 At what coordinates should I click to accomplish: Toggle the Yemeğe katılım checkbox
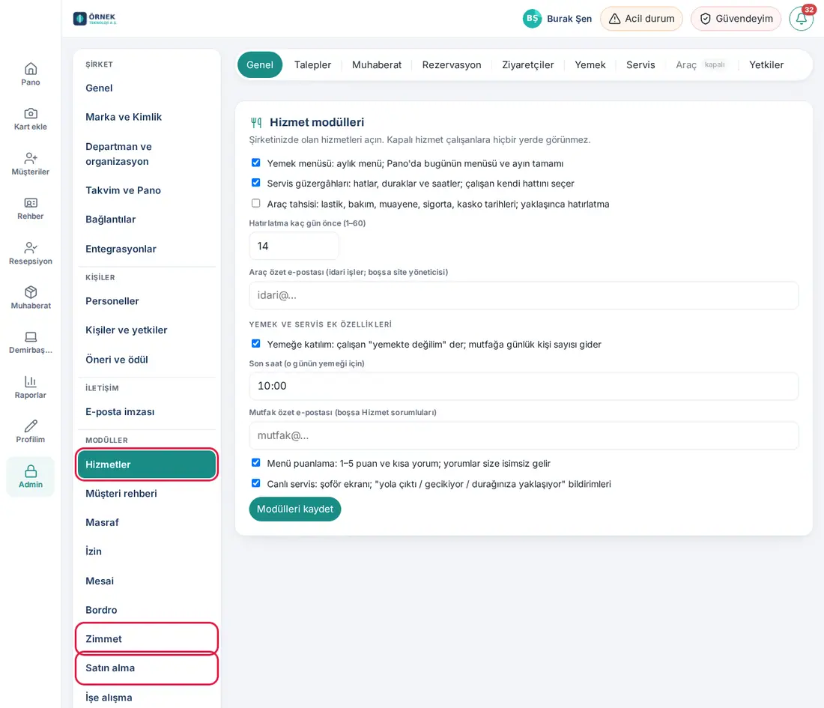point(256,344)
